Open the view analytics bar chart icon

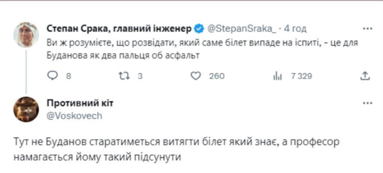point(277,76)
